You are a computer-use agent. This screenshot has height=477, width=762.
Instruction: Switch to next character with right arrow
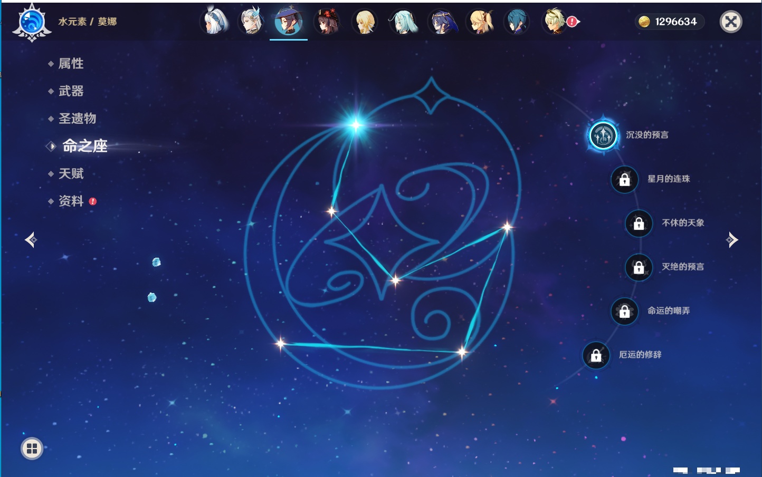coord(732,240)
